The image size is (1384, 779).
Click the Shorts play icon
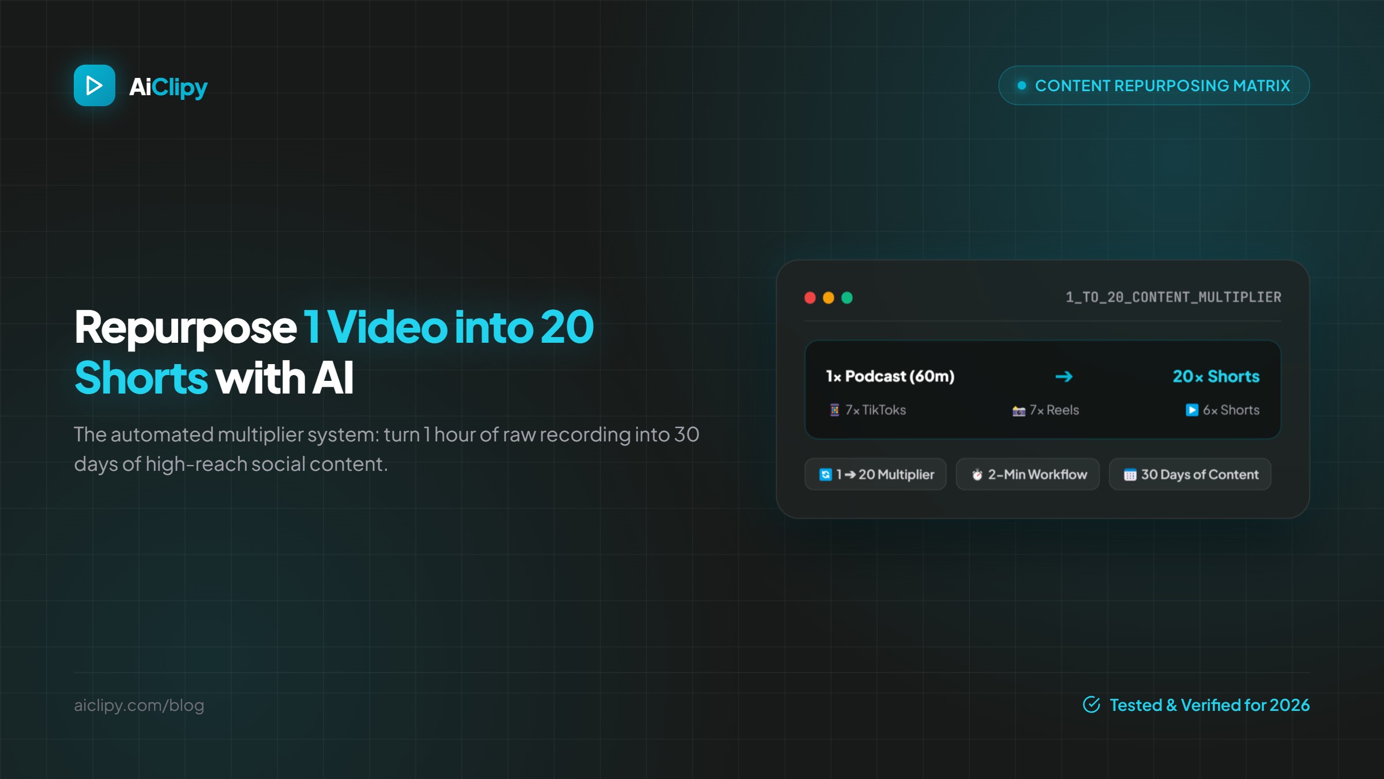1192,410
